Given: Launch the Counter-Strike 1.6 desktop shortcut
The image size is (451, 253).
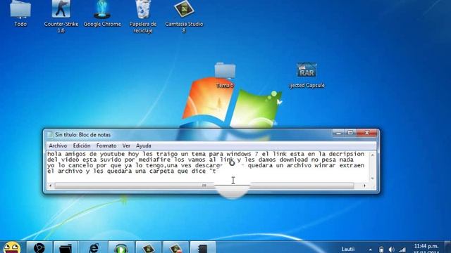Looking at the screenshot, I should 61,15.
